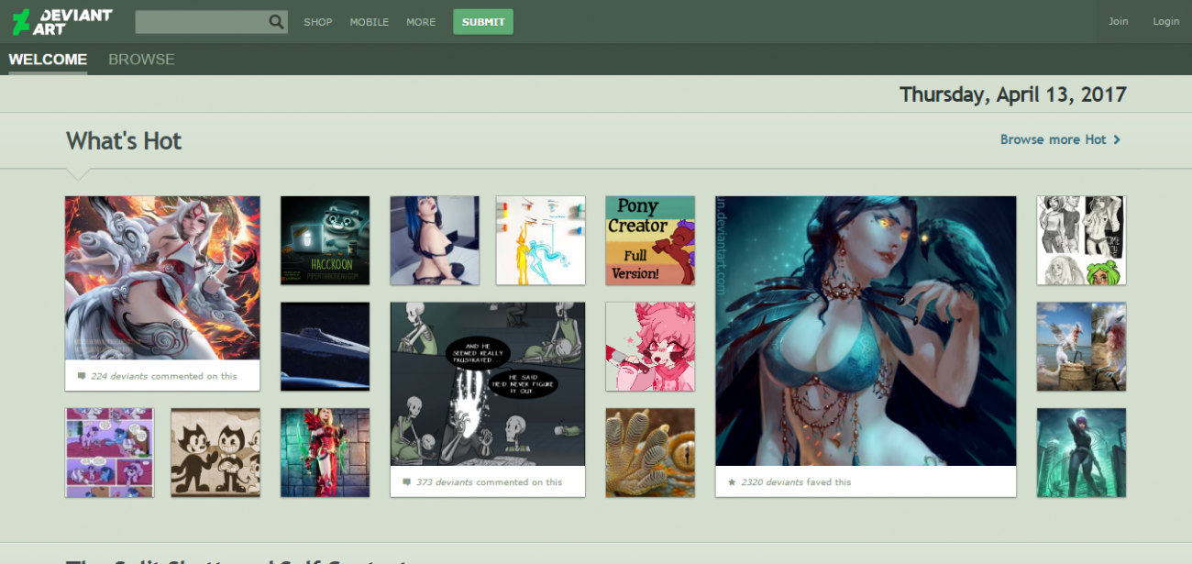Switch to the BROWSE tab
Screen dimensions: 1192x564
(x=141, y=59)
